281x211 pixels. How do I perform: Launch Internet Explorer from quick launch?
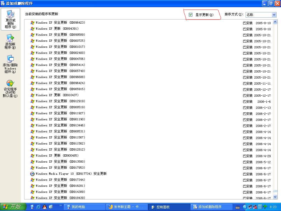tap(38, 207)
